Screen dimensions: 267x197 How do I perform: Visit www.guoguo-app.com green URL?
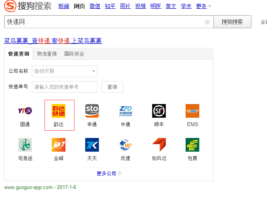click(x=28, y=187)
